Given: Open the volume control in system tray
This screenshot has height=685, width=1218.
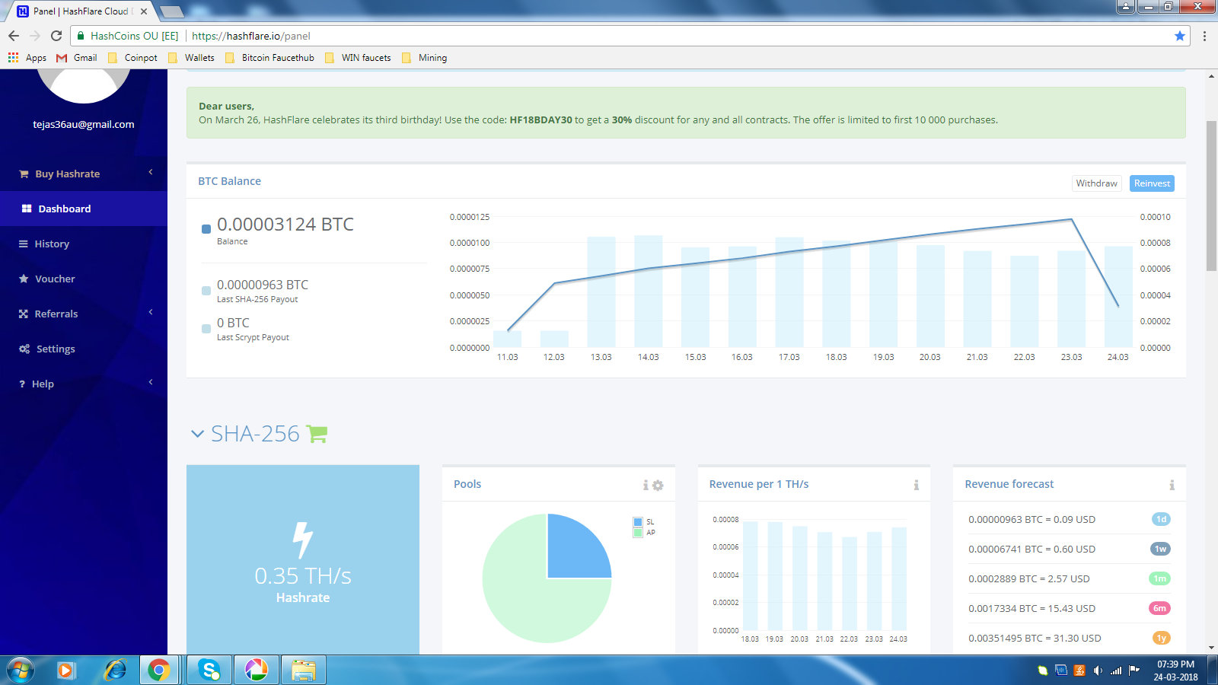Looking at the screenshot, I should pyautogui.click(x=1097, y=671).
